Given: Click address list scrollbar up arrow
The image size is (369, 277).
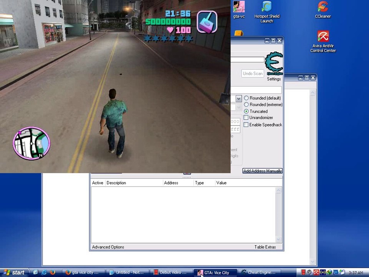Looking at the screenshot, I should (x=278, y=190).
